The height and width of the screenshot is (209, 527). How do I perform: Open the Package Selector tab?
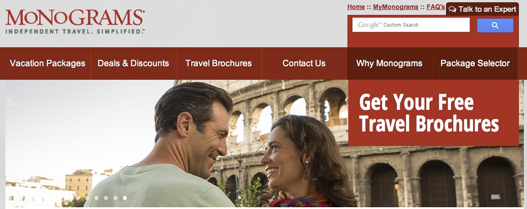[475, 63]
